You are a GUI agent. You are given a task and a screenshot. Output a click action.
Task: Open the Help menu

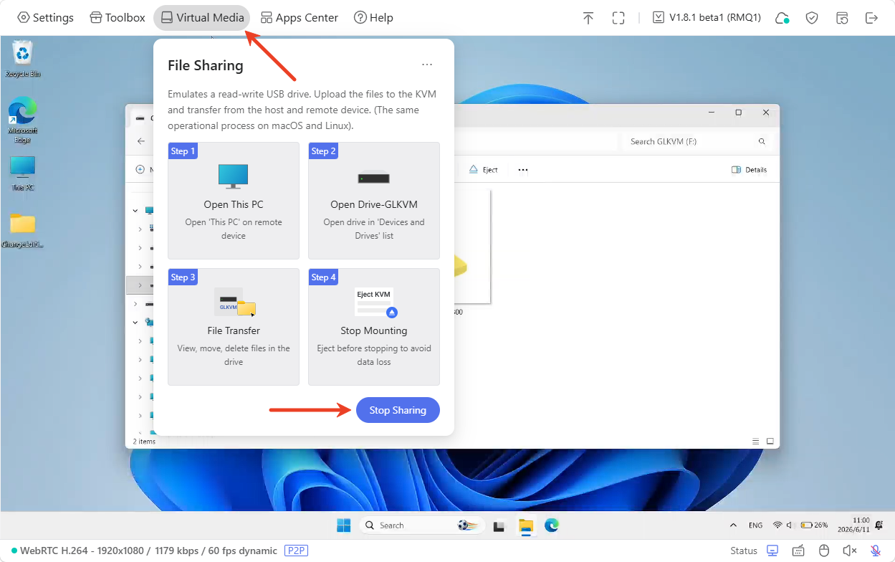click(x=373, y=18)
